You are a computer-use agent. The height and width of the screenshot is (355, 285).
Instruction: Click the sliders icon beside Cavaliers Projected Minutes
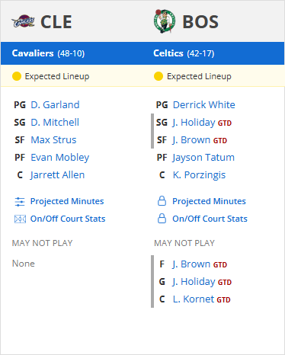point(20,202)
